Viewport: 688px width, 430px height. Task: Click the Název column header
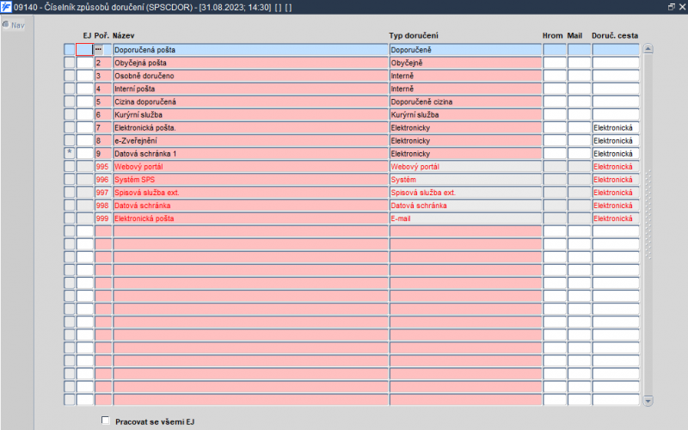coord(123,35)
